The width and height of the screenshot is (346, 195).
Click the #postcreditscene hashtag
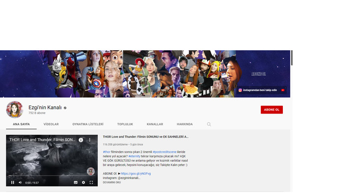[x=164, y=152]
